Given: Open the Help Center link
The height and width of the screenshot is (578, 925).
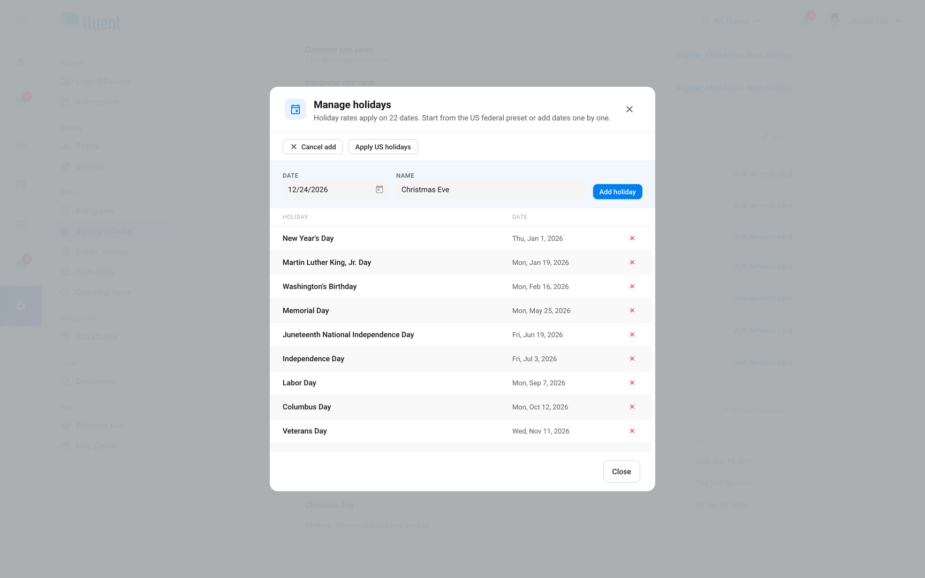Looking at the screenshot, I should pos(96,446).
